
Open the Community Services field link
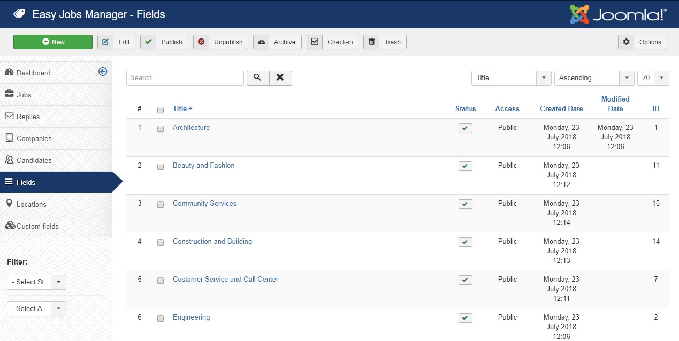pos(204,204)
